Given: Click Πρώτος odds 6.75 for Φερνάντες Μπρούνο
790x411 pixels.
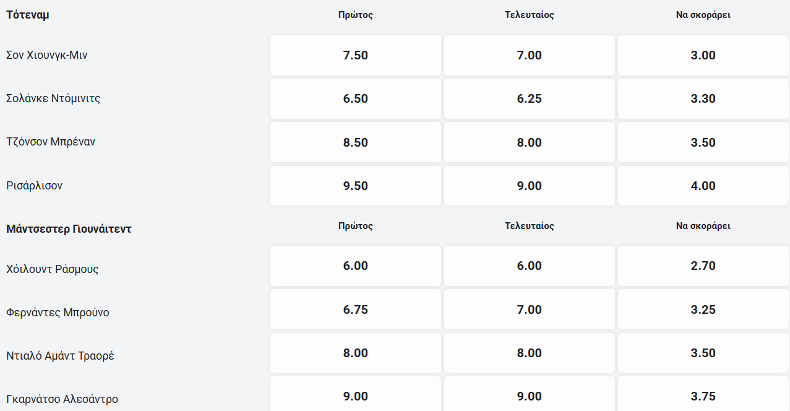Looking at the screenshot, I should tap(356, 309).
